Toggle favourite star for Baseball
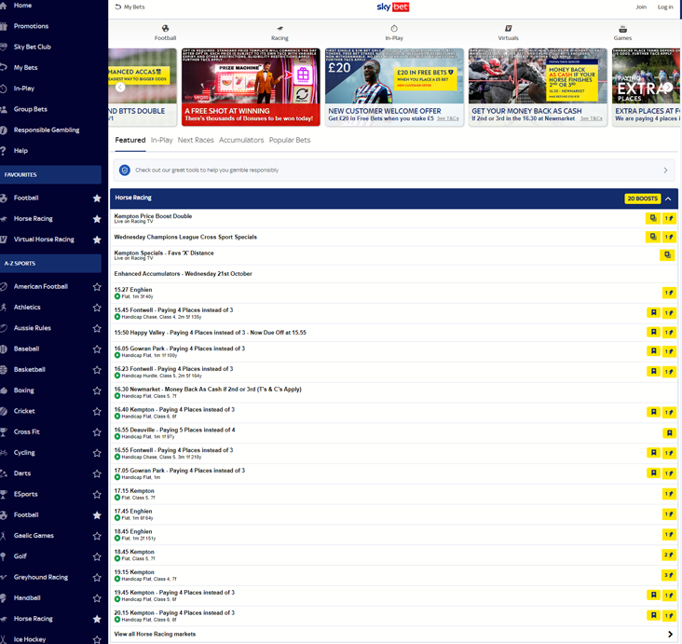This screenshot has height=644, width=682. pos(97,349)
